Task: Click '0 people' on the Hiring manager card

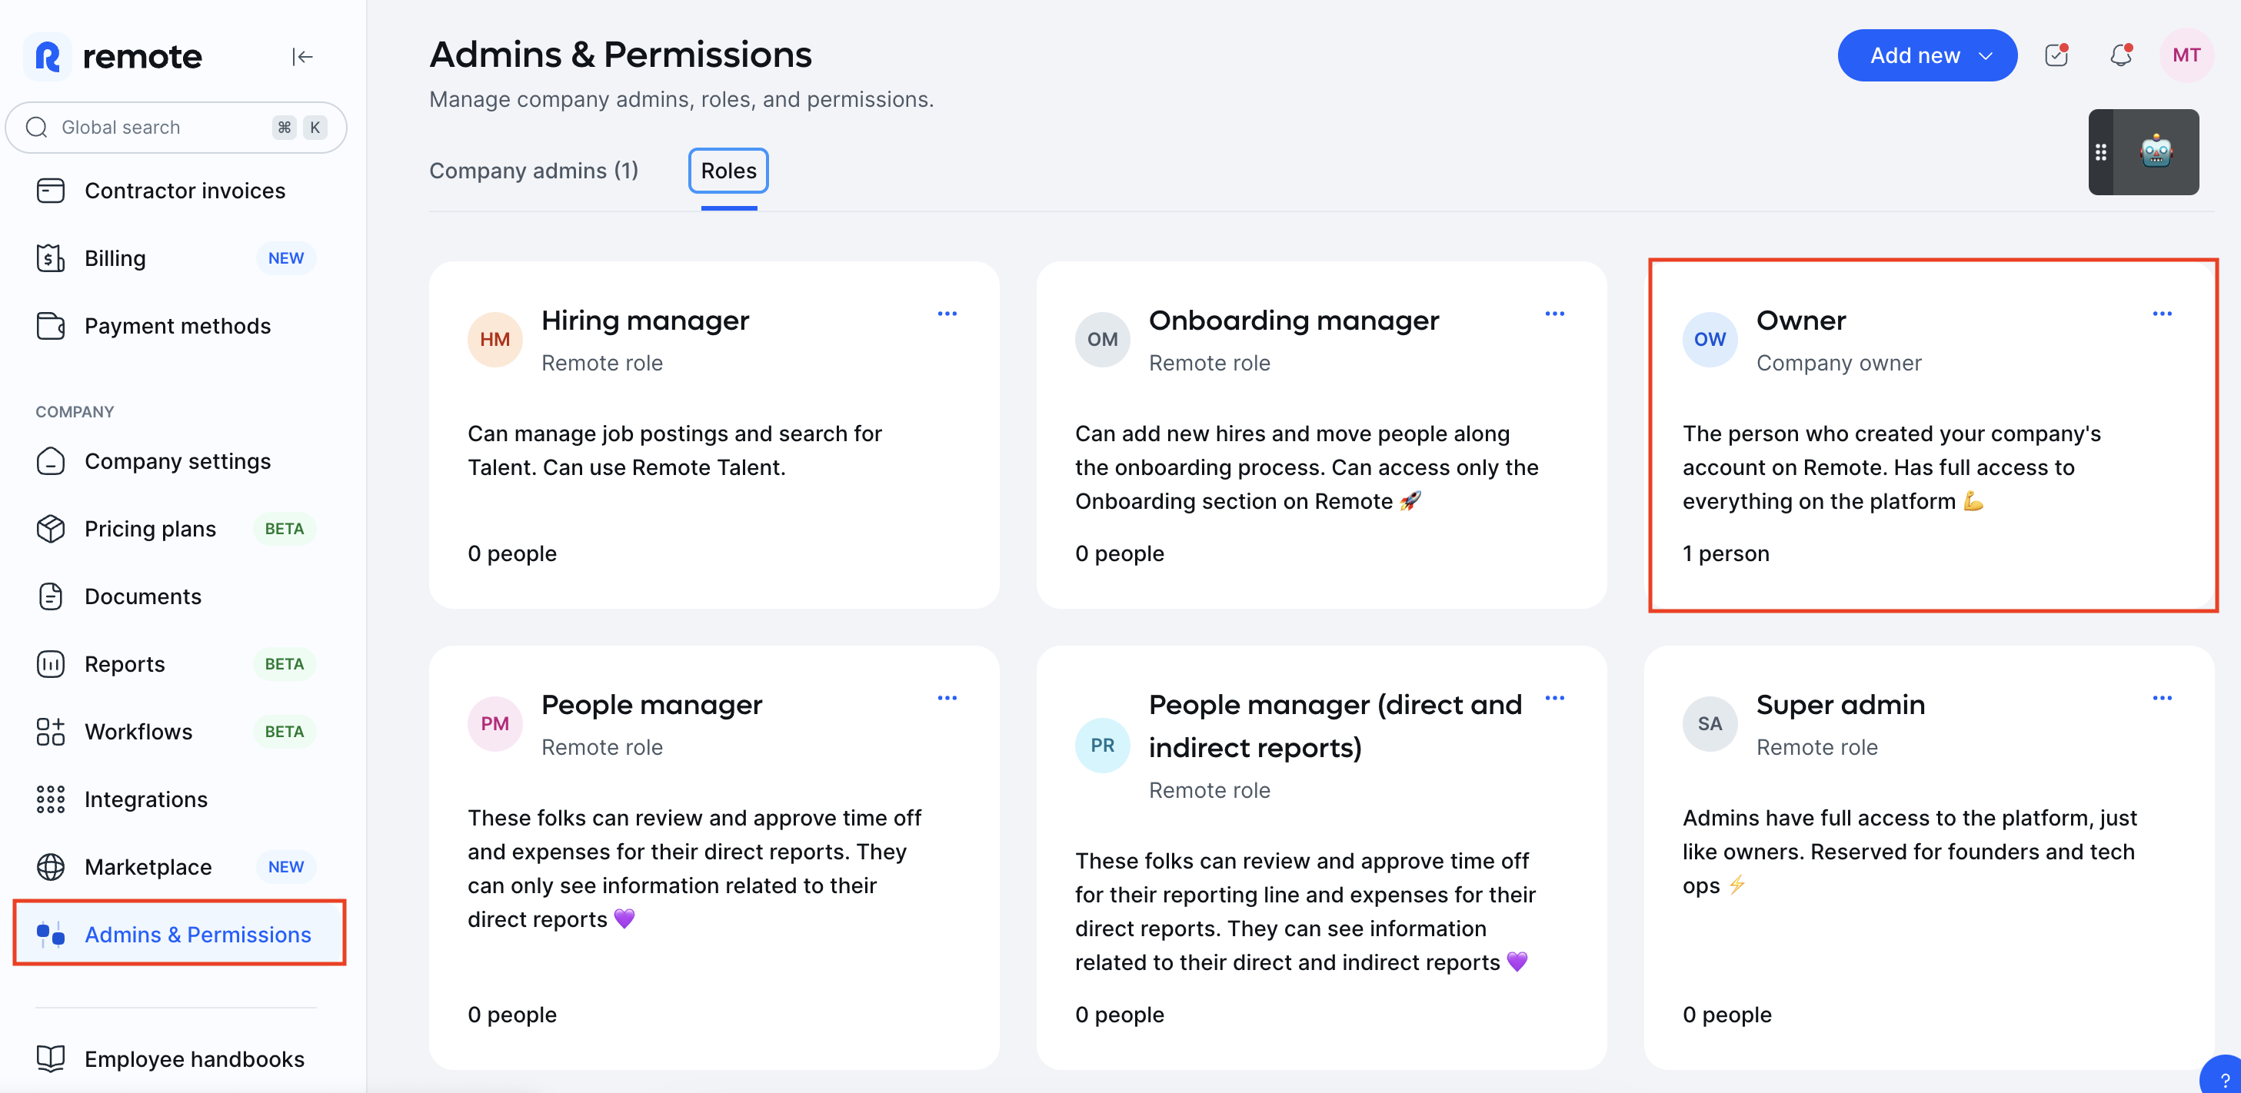Action: click(x=511, y=554)
